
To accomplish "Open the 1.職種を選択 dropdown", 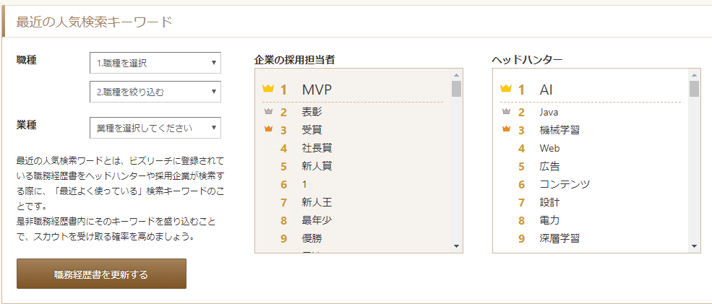I will point(155,63).
